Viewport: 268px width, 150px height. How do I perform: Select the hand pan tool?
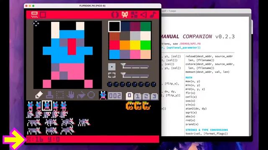click(x=70, y=95)
